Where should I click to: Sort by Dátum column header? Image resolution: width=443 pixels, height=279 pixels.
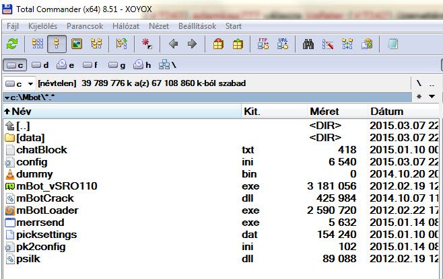pyautogui.click(x=403, y=112)
